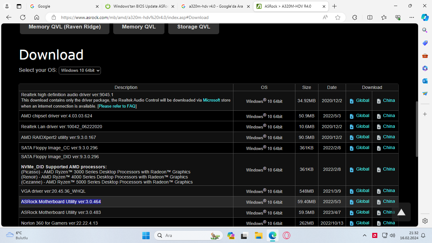Viewport: 432px width, 243px height.
Task: Open sidebar Tools briefcase icon
Action: click(425, 56)
